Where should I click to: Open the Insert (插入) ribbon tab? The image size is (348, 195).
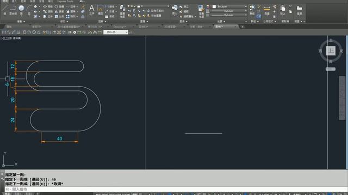[14, 1]
